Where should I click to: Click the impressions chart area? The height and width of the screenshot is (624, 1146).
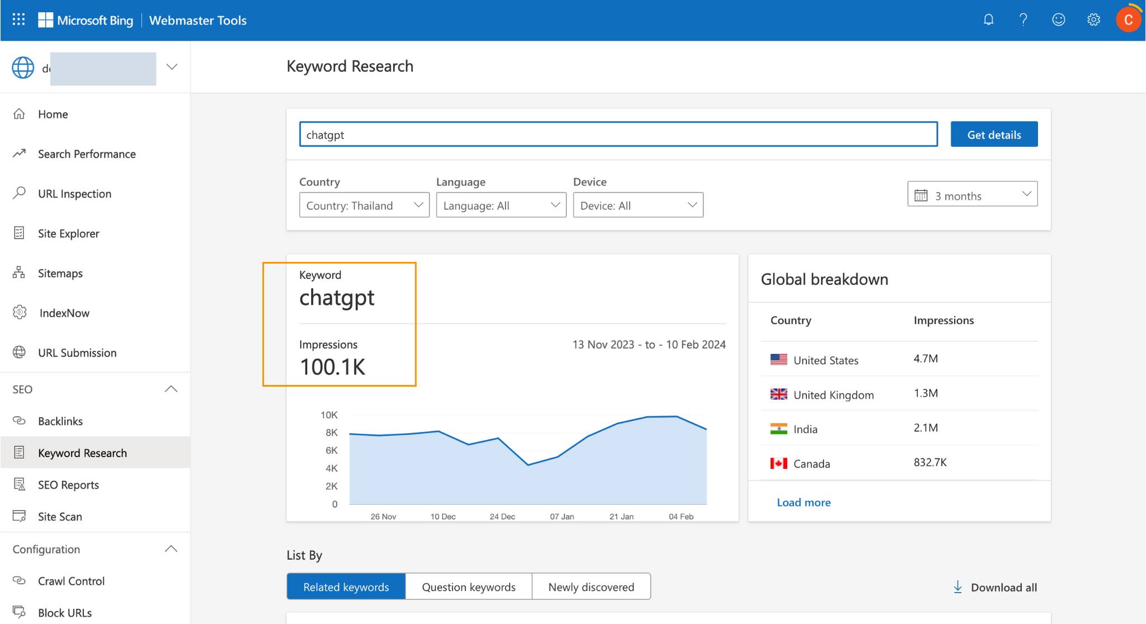click(x=528, y=460)
